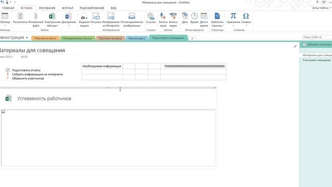Open the РИСОВАНИЕ ribbon tab
The image size is (332, 187).
pyautogui.click(x=47, y=8)
